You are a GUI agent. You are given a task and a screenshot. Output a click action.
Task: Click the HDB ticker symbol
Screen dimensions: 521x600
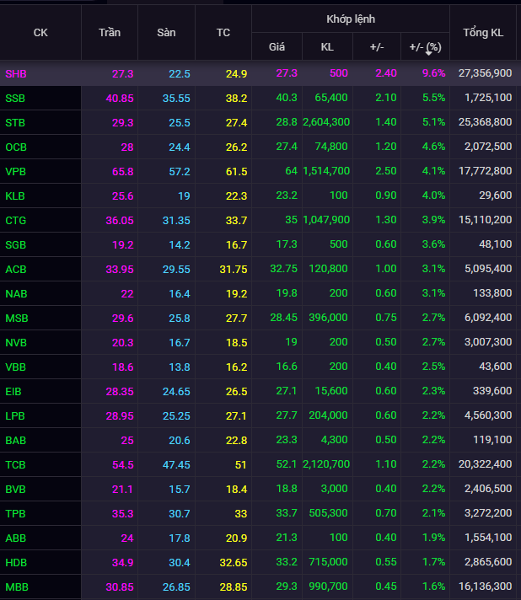tap(16, 562)
